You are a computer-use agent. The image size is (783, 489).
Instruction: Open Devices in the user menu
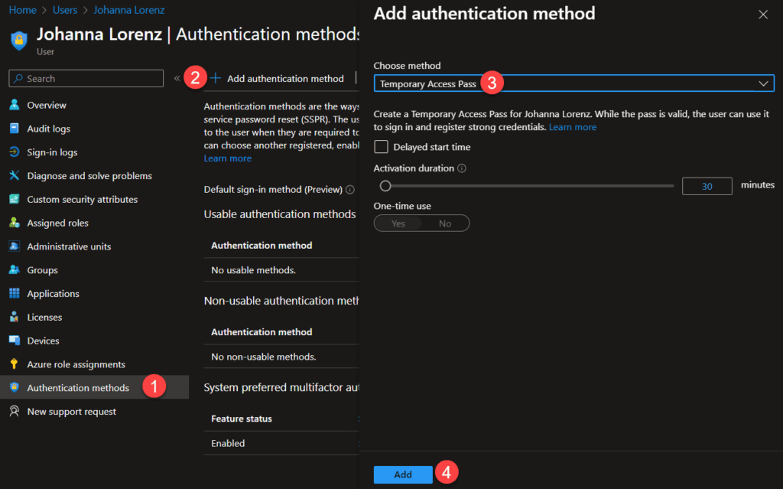pos(43,341)
